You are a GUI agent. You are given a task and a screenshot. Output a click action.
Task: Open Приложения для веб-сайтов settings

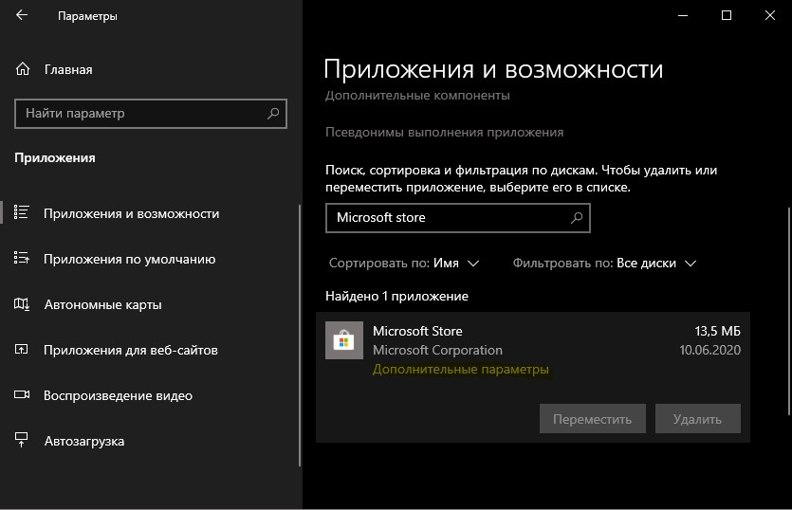click(130, 350)
